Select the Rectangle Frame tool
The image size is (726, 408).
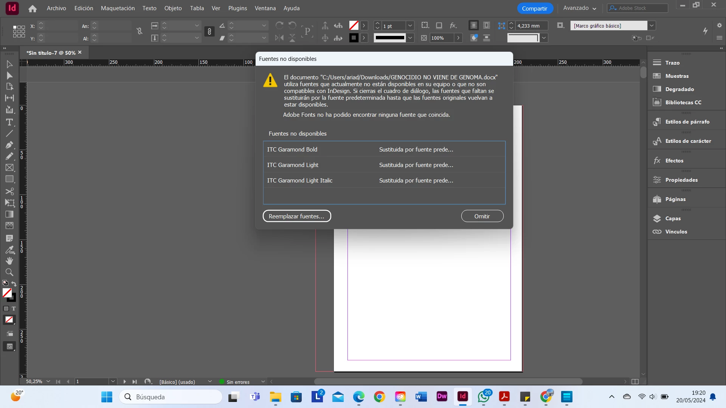[x=9, y=168]
